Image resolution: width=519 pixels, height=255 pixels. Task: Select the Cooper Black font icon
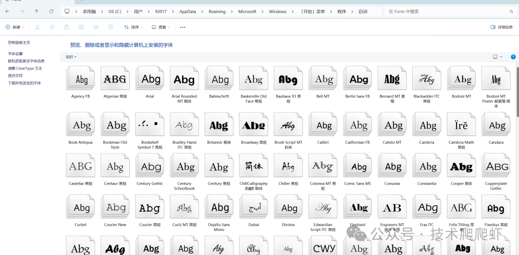[461, 166]
